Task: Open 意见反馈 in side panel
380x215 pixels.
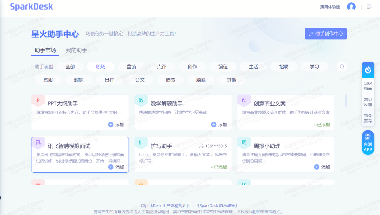Action: 368,102
